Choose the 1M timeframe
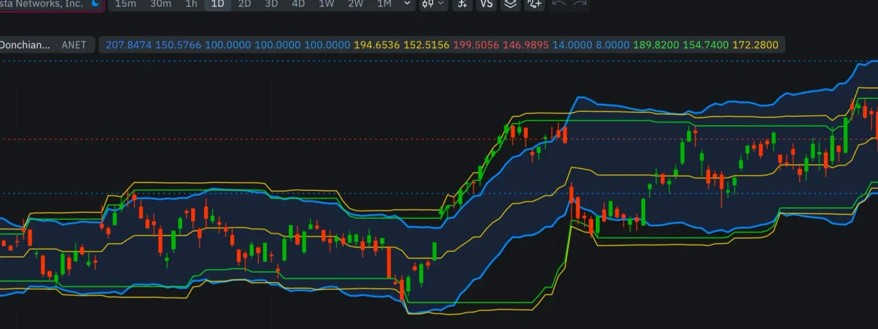This screenshot has width=878, height=329. coord(384,3)
